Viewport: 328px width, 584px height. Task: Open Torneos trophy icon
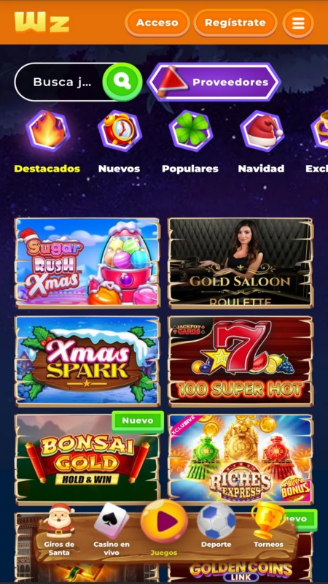[x=268, y=521]
